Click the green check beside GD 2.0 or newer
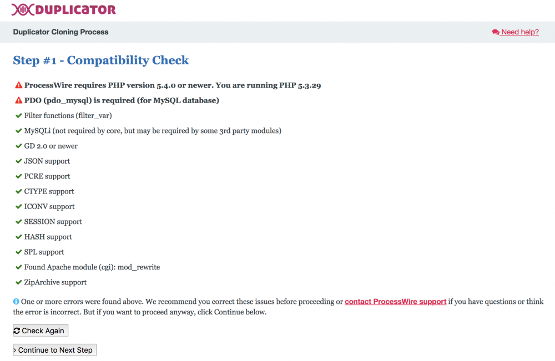Screen dimensions: 555x361 pyautogui.click(x=18, y=146)
